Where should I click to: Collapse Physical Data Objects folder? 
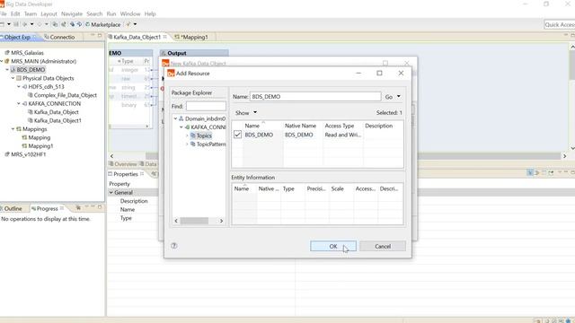click(x=13, y=78)
